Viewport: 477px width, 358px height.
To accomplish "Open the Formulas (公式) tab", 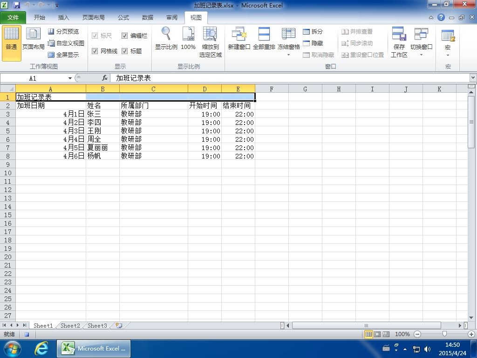I will pyautogui.click(x=123, y=18).
